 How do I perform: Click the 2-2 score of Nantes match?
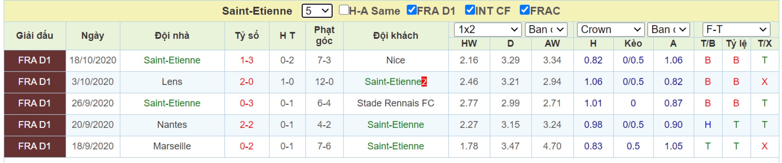[x=246, y=125]
